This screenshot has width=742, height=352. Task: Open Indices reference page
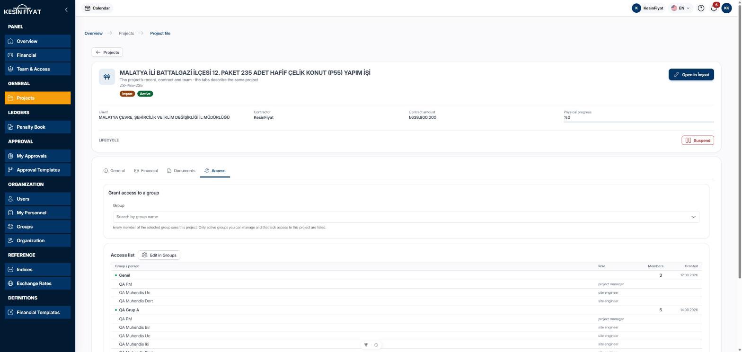[x=37, y=269]
